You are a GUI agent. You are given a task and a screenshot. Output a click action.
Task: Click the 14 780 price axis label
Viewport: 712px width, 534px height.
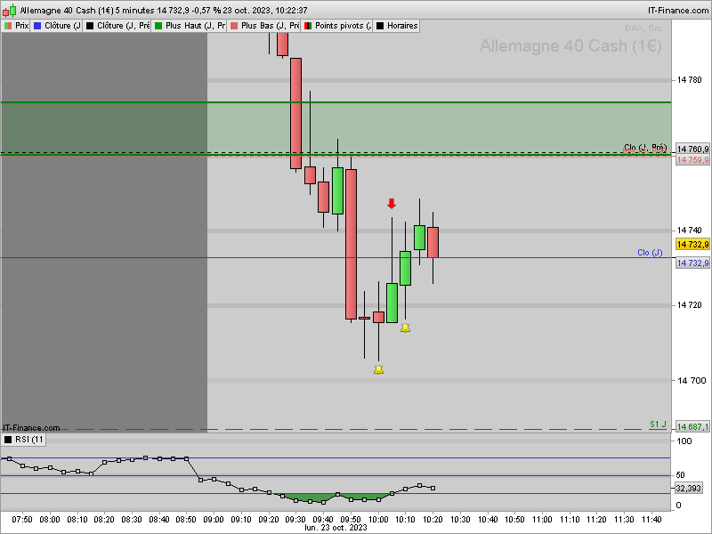click(x=689, y=80)
